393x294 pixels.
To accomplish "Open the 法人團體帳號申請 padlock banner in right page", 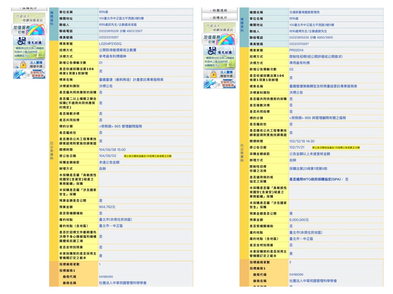I will (220, 74).
